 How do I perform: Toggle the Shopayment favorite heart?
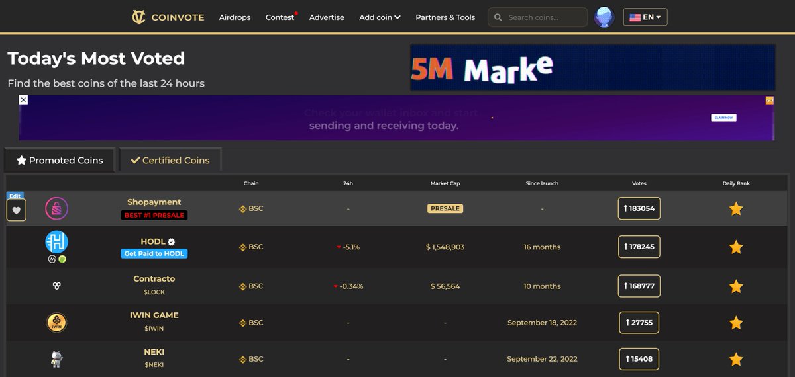(x=17, y=210)
